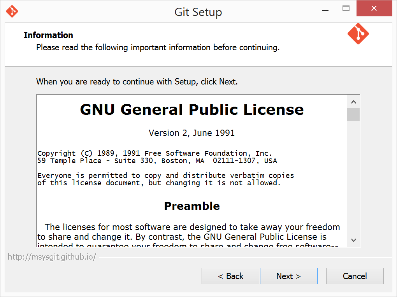Maximize the Git Setup window
The image size is (397, 297).
pos(346,8)
